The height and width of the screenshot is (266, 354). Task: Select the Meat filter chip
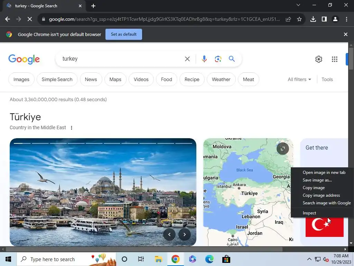point(248,79)
